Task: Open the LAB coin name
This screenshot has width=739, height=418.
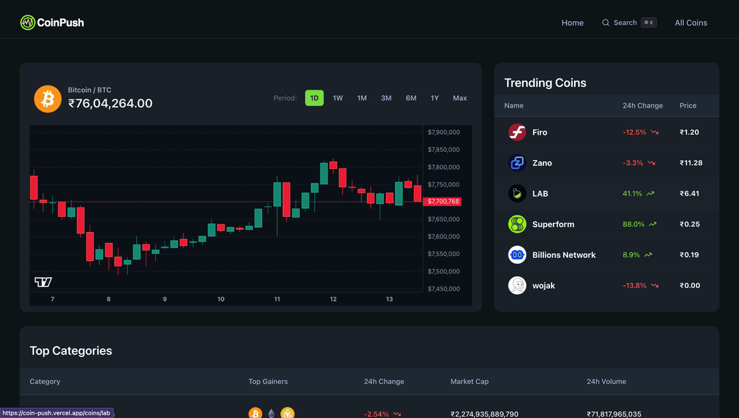Action: (x=540, y=194)
